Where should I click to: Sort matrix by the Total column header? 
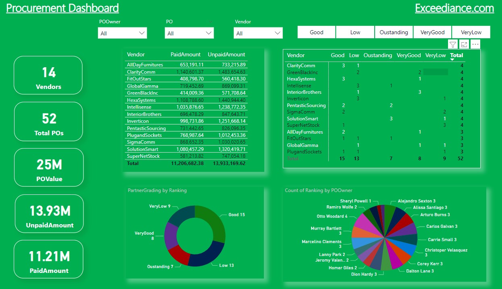coord(457,55)
